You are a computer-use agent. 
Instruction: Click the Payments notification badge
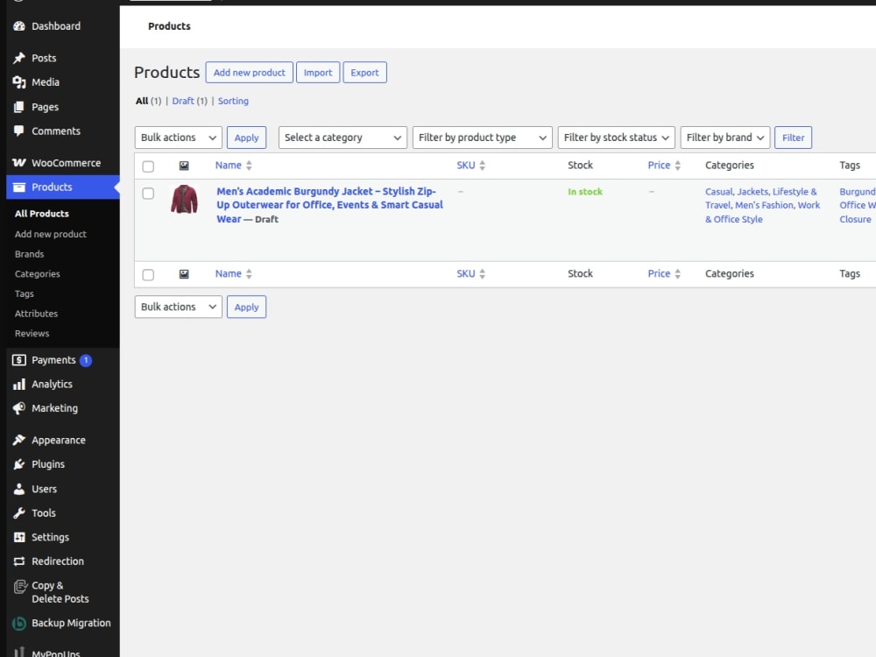point(86,360)
